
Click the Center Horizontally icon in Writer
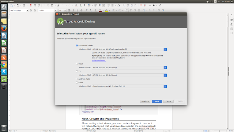tap(131, 10)
